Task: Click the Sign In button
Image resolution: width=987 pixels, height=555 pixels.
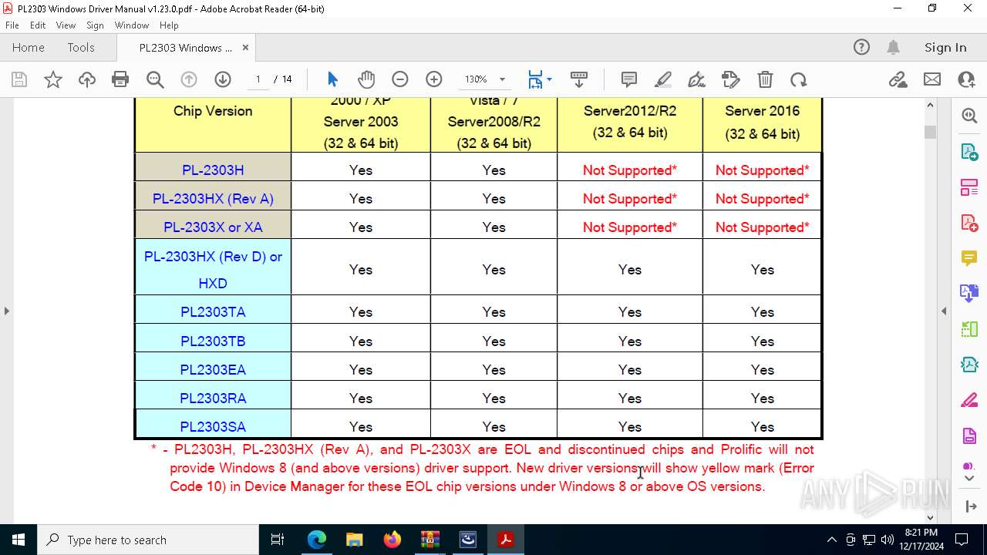Action: pyautogui.click(x=945, y=48)
